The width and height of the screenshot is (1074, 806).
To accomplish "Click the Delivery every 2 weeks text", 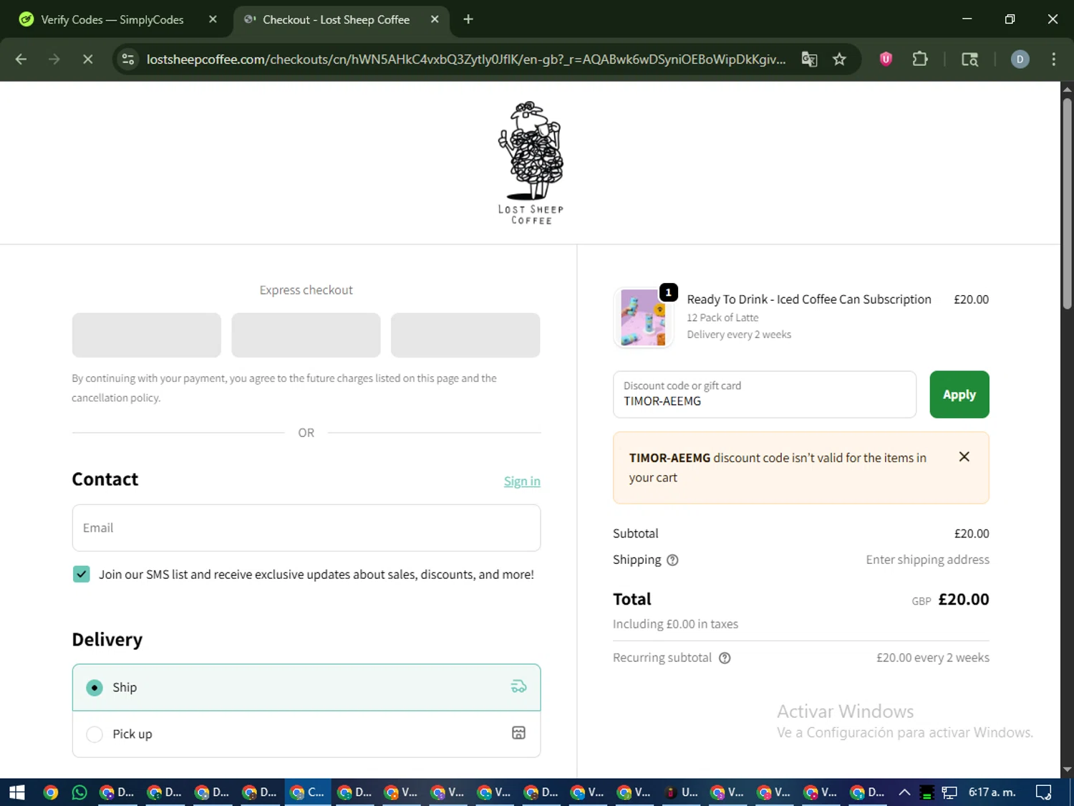I will pyautogui.click(x=739, y=335).
